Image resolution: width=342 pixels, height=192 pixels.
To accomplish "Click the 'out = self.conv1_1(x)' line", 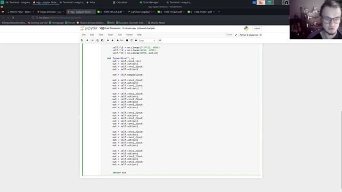I will coord(127,61).
